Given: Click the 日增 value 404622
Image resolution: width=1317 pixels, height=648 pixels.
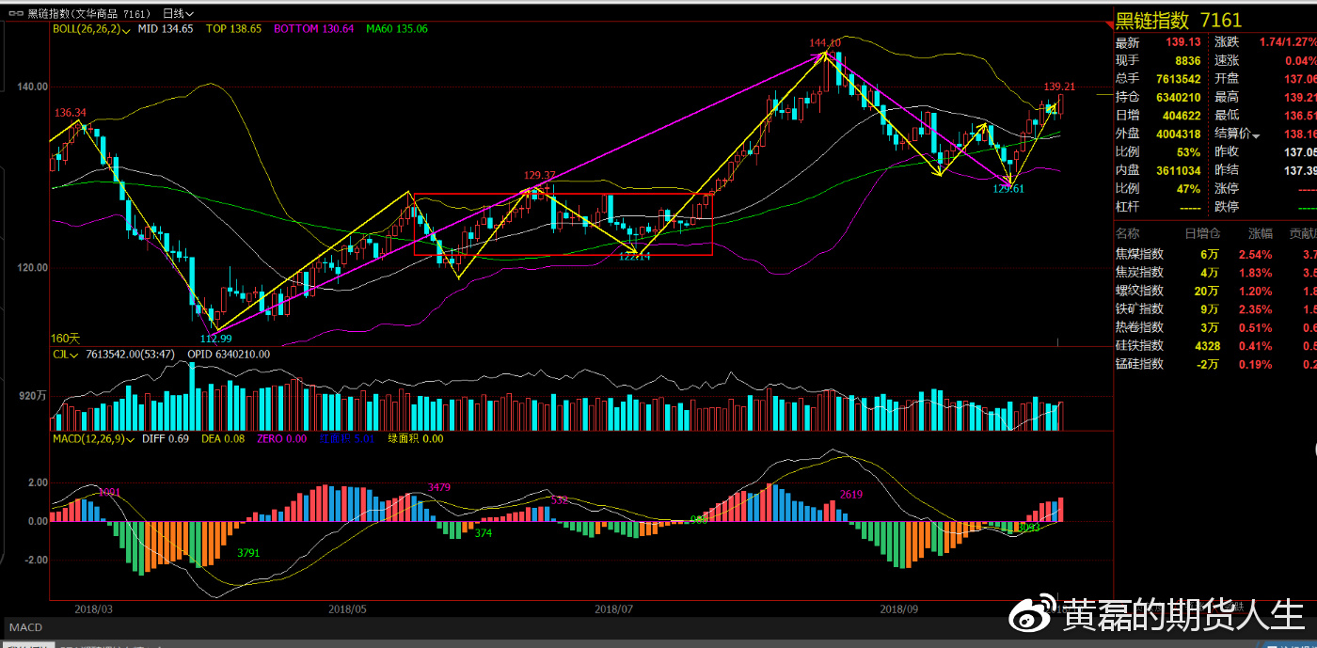Looking at the screenshot, I should pyautogui.click(x=1182, y=116).
